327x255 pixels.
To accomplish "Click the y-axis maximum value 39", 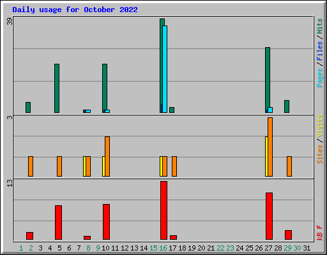I will click(10, 21).
